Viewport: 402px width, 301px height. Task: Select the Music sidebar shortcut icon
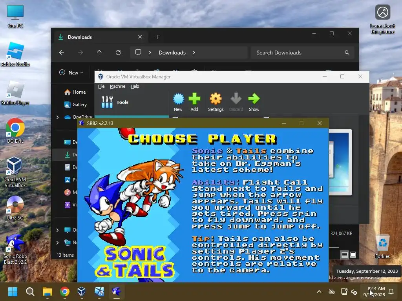pyautogui.click(x=68, y=192)
